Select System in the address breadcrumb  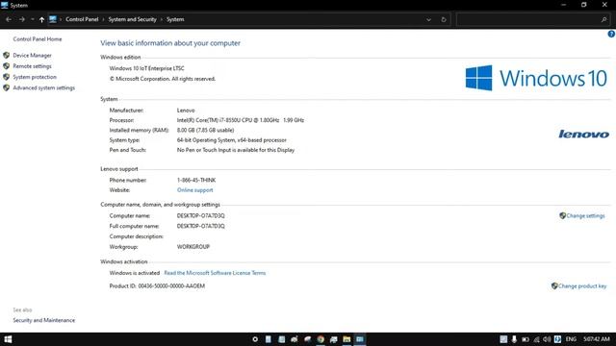(175, 19)
